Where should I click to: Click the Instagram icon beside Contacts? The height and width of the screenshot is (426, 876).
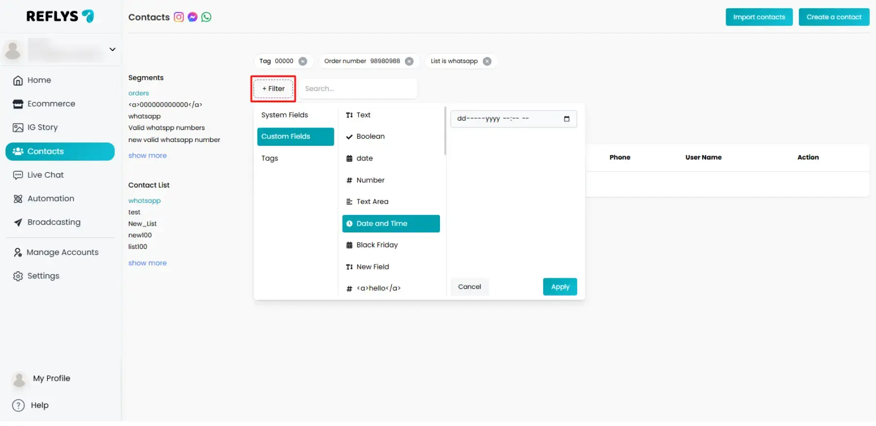179,17
